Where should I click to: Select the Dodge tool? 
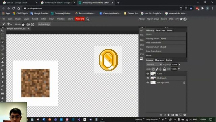(2, 78)
